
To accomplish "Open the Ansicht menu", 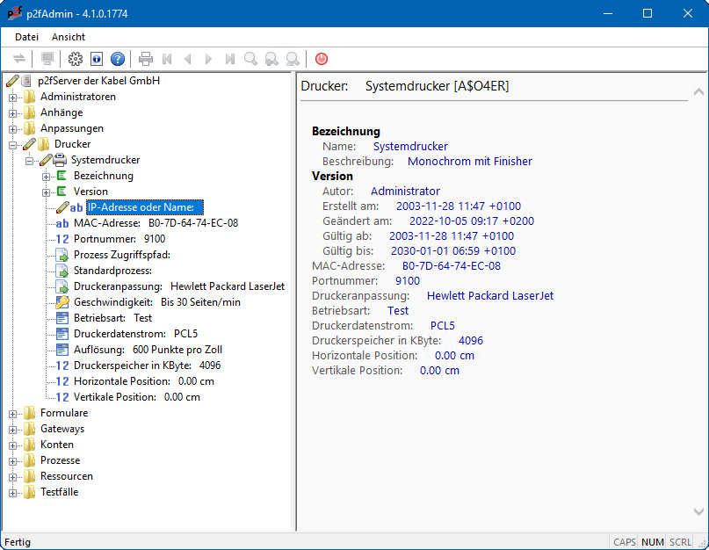I will (69, 37).
